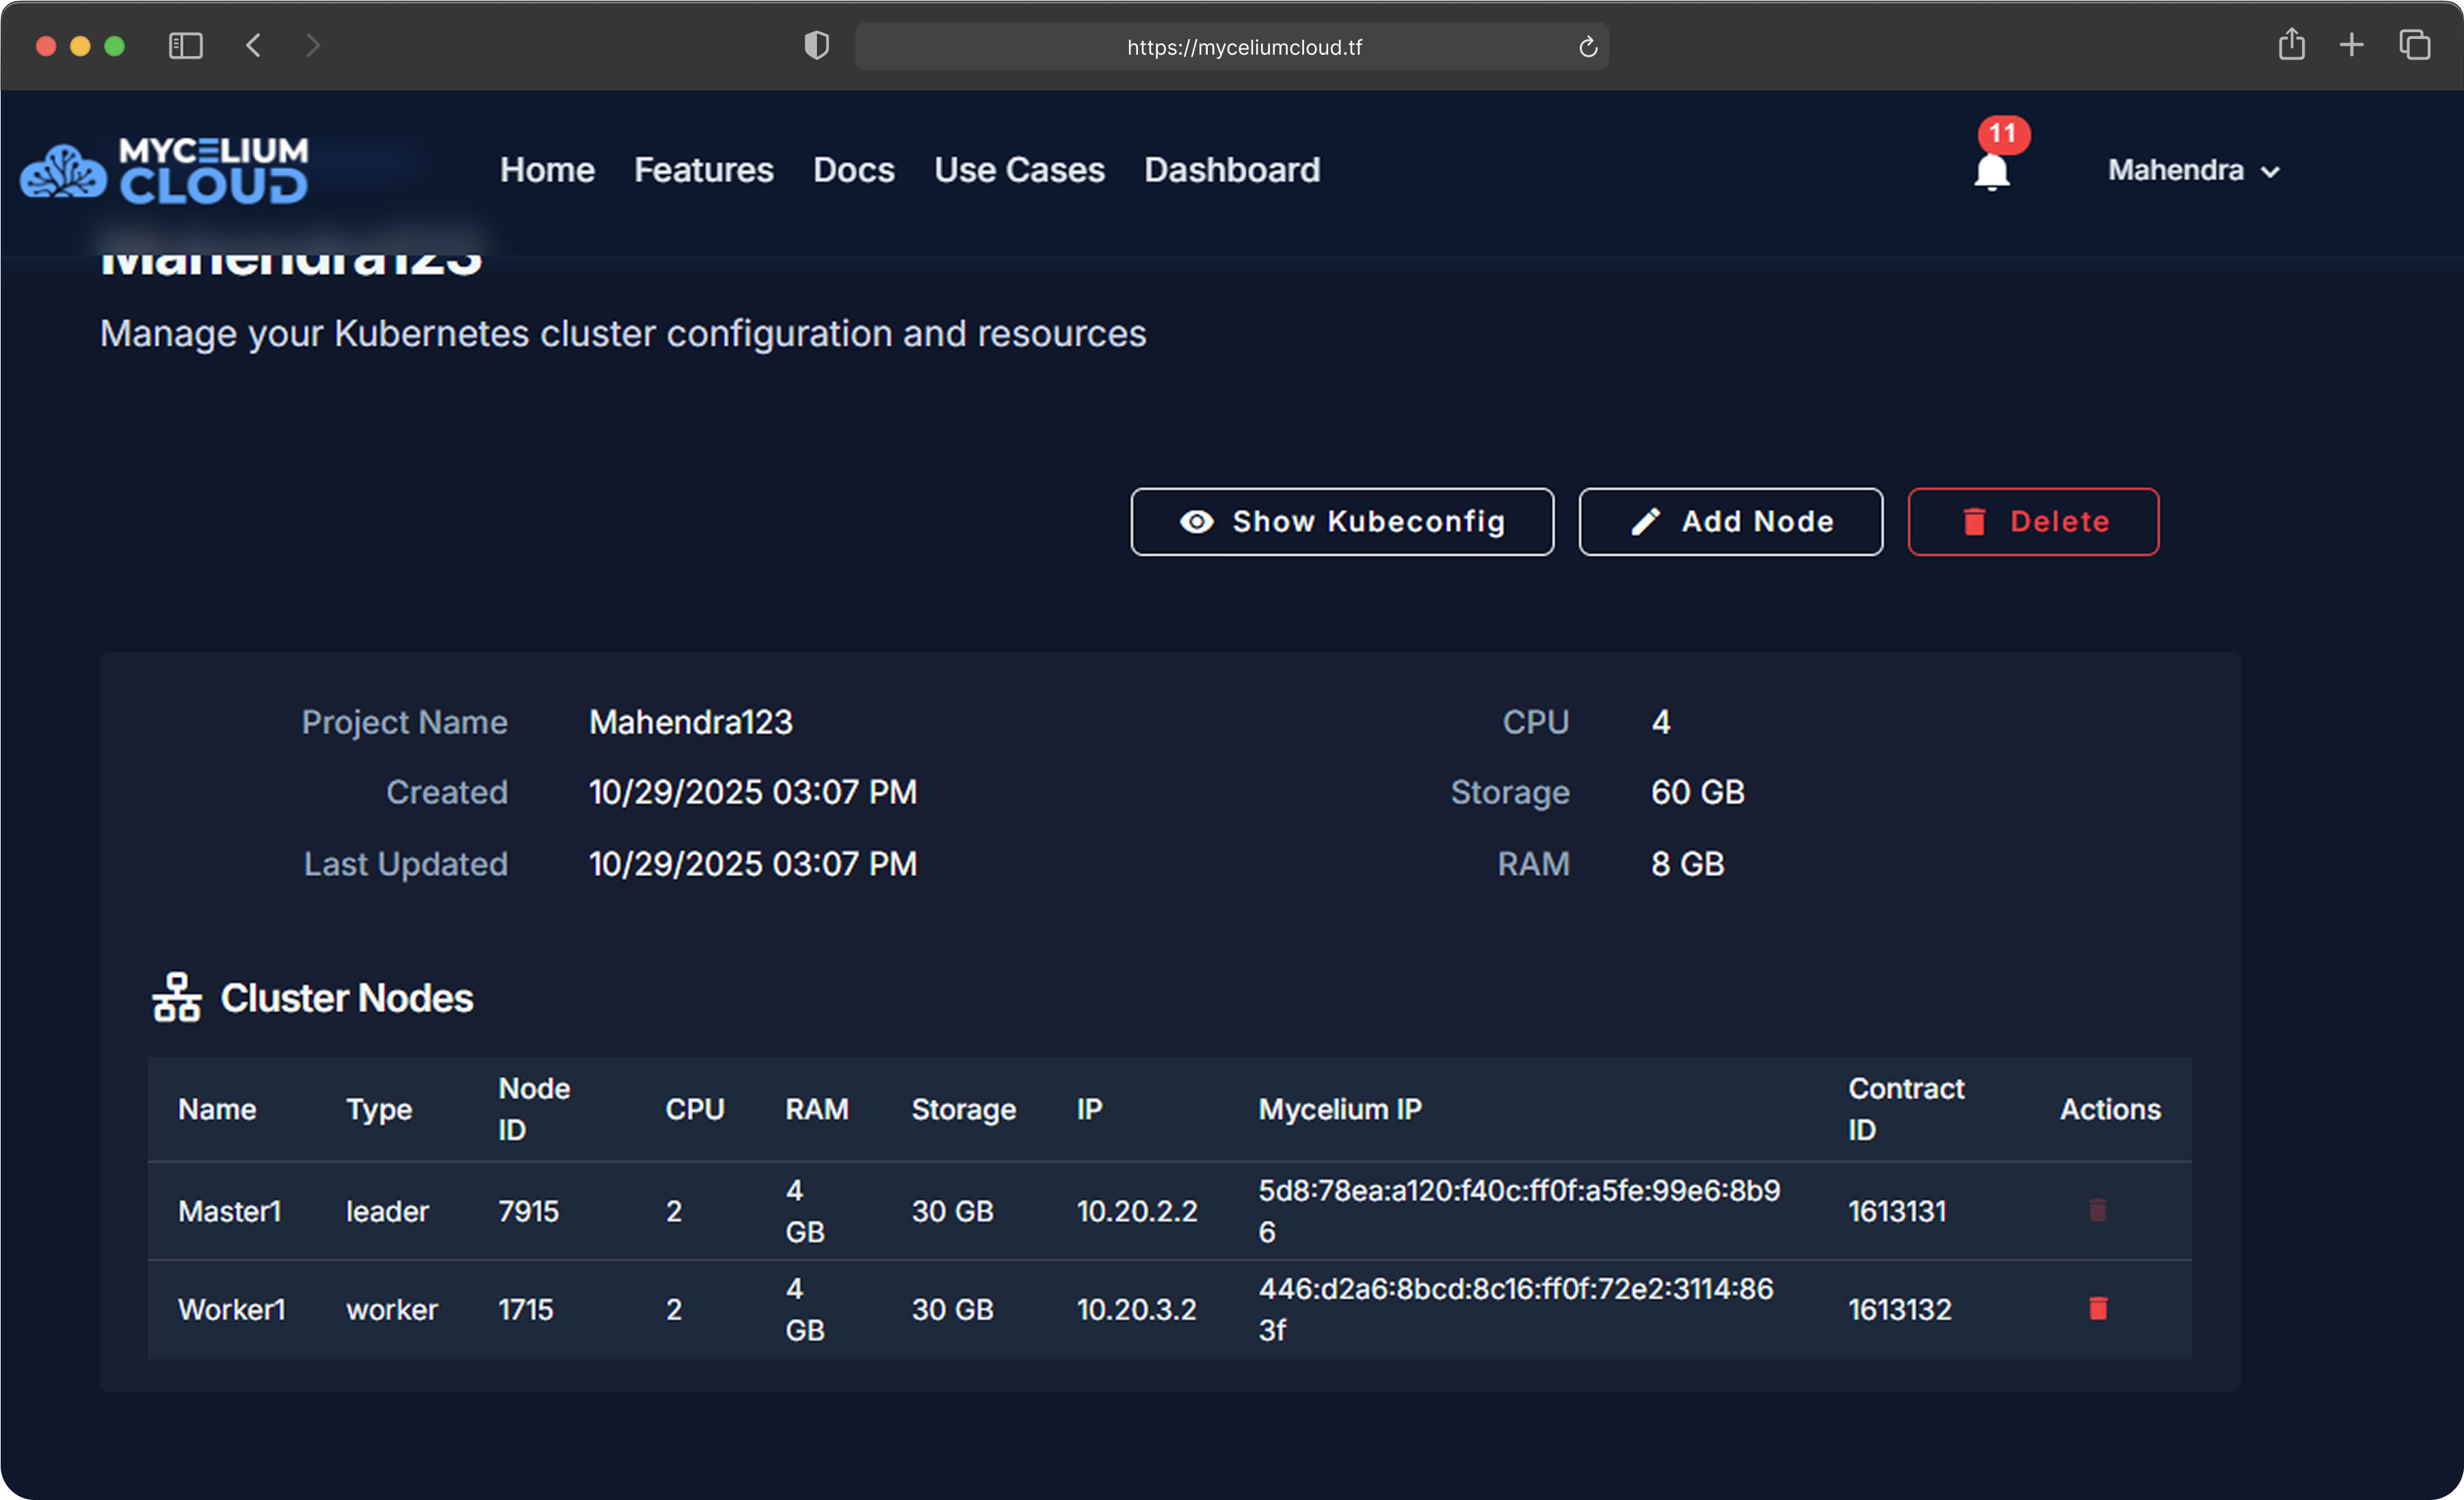
Task: Toggle the browser sidebar icon
Action: (186, 46)
